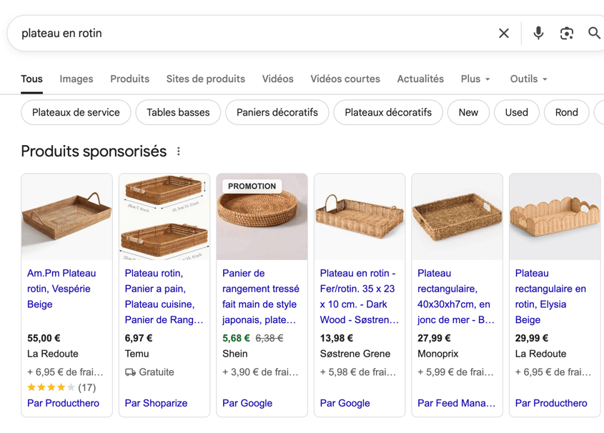Viewport: 604px width, 433px height.
Task: Launch the search with the magnifier icon
Action: tap(594, 33)
